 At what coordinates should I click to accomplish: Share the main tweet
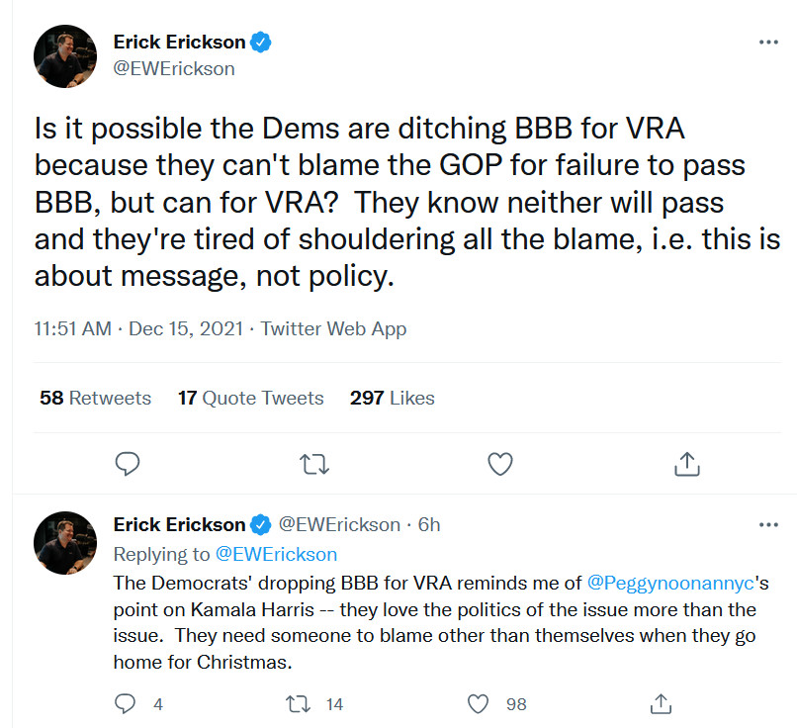click(x=687, y=463)
